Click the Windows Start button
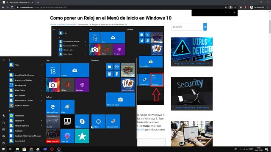The height and width of the screenshot is (152, 271). 3,149
